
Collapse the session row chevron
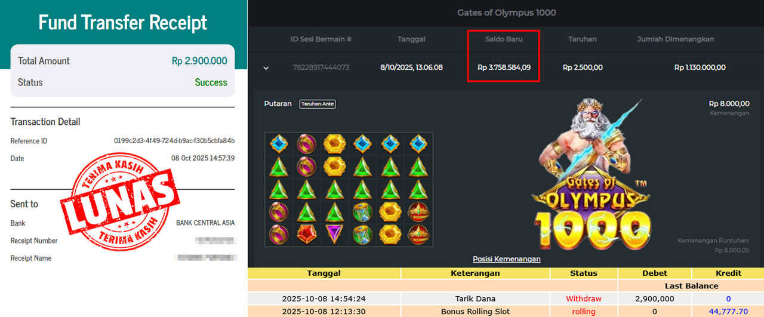[x=266, y=68]
